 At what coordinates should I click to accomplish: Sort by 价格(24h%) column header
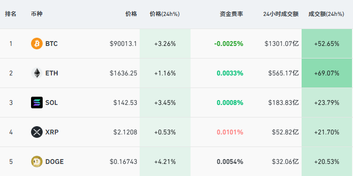pyautogui.click(x=165, y=14)
